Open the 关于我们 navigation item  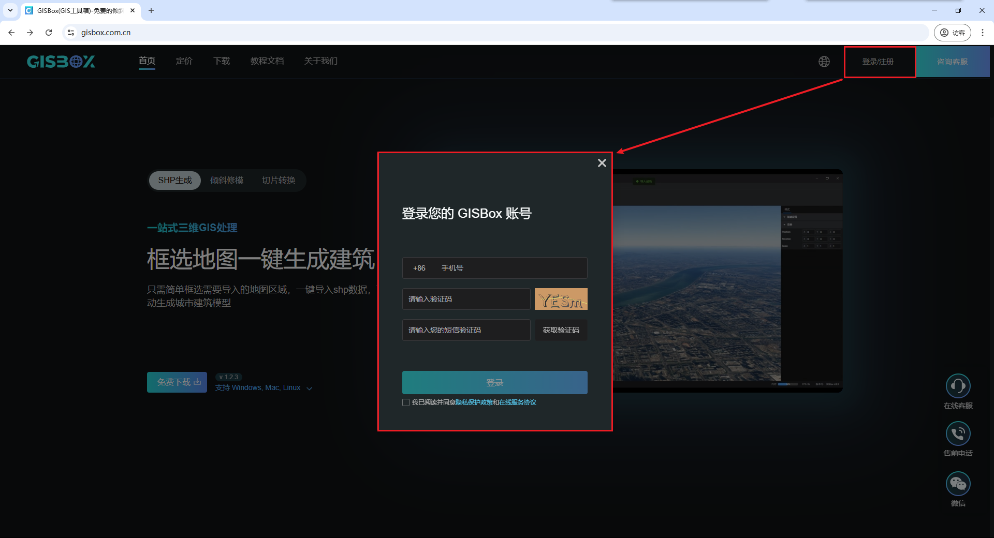[321, 61]
